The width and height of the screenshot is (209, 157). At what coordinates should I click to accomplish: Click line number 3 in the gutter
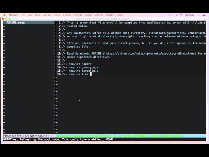coord(59,29)
